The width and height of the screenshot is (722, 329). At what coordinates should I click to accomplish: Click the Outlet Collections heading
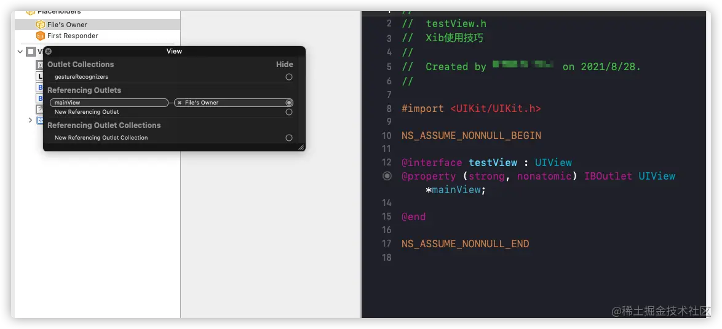81,65
